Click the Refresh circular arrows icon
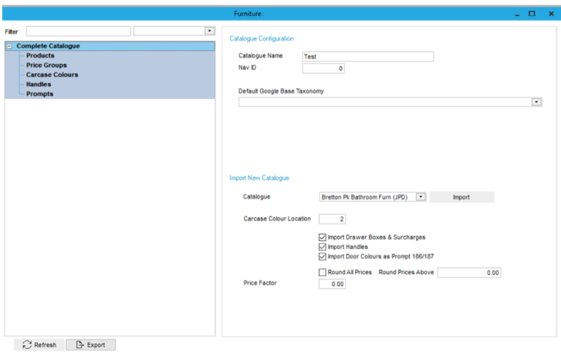This screenshot has height=358, width=561. click(27, 345)
